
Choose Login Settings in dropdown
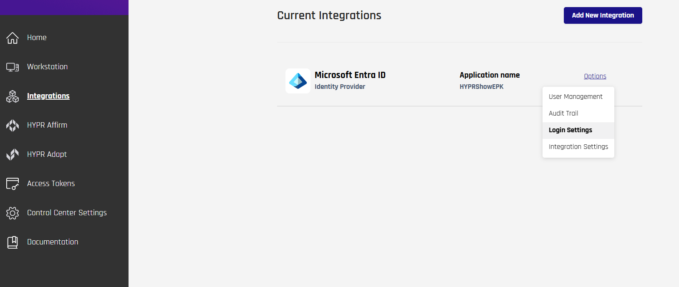click(x=570, y=130)
